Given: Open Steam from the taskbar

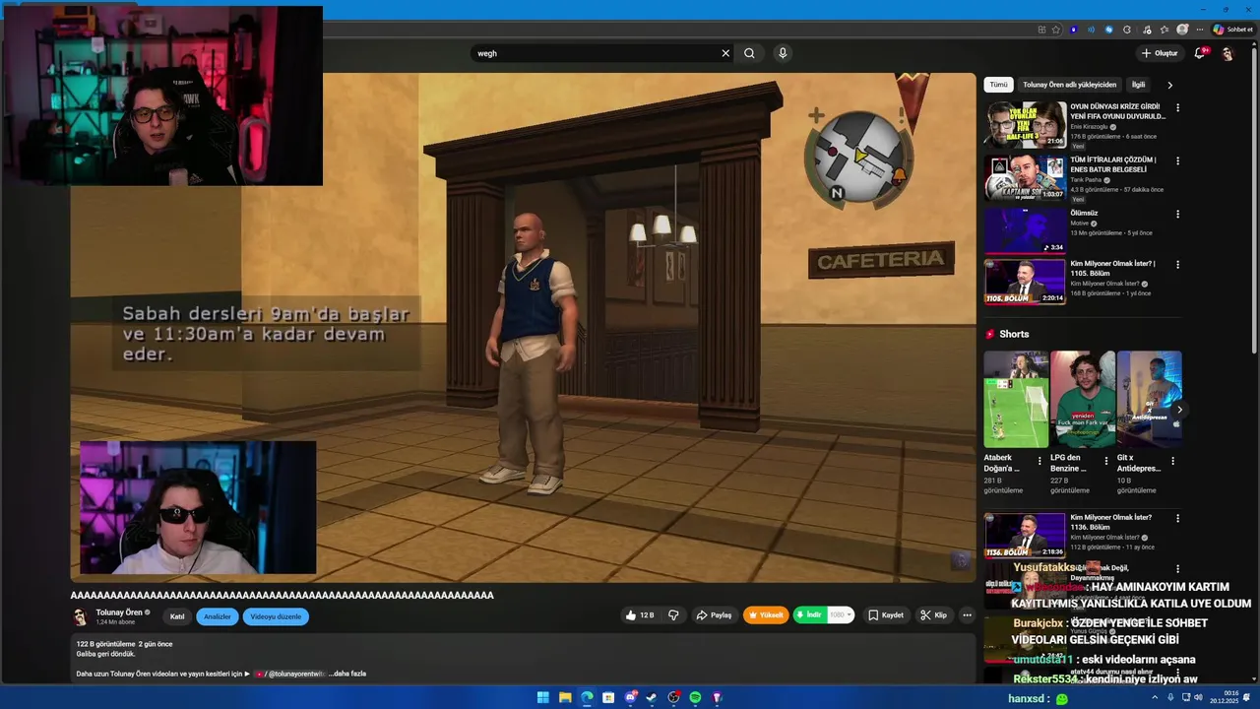Looking at the screenshot, I should (x=652, y=698).
